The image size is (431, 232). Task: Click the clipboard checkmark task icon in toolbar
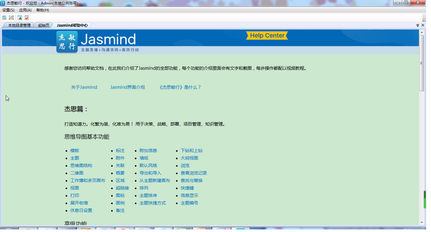pos(26,18)
